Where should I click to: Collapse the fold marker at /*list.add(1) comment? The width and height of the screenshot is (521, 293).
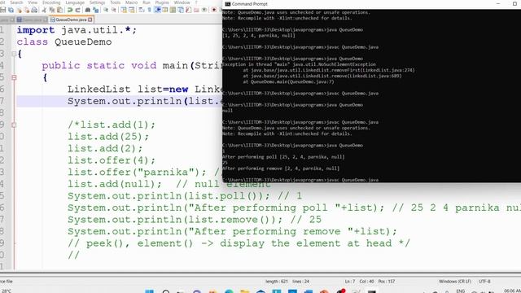click(14, 125)
